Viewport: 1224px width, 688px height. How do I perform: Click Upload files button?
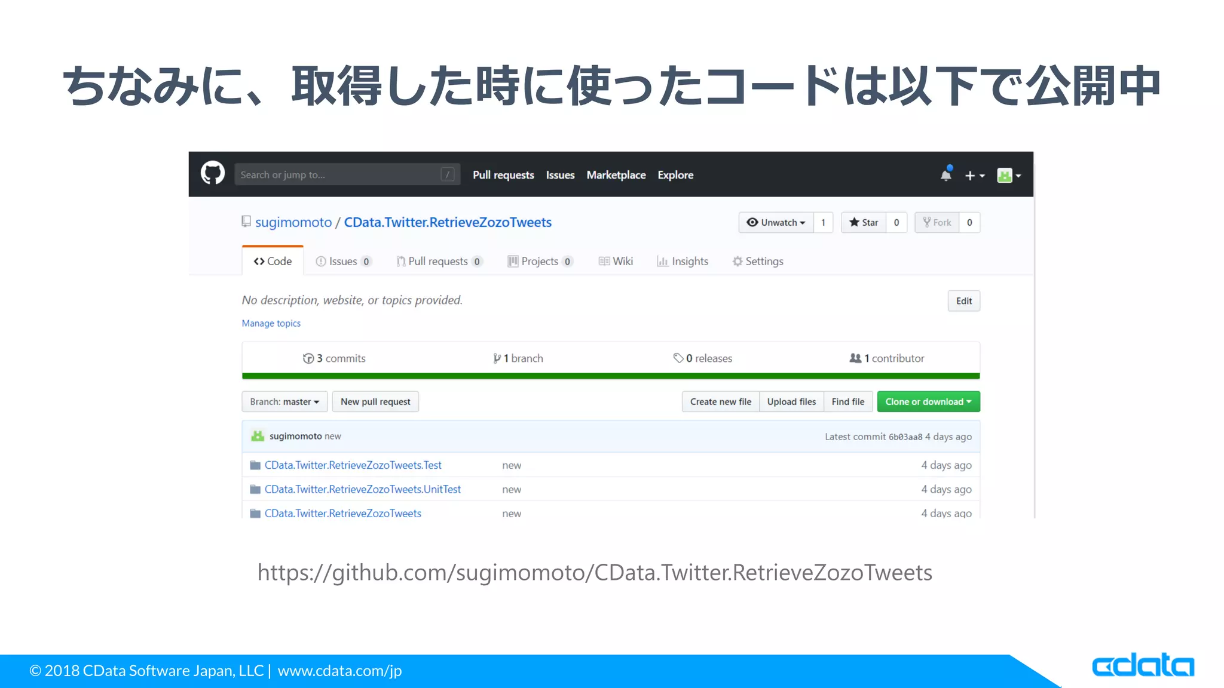point(791,402)
